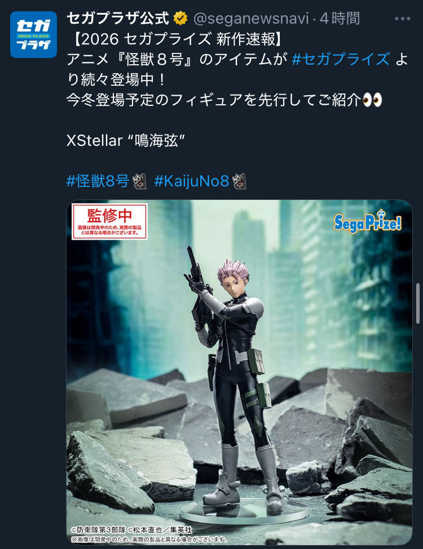Open the #セガプライズ hashtag
Image resolution: width=423 pixels, height=549 pixels.
pyautogui.click(x=341, y=59)
